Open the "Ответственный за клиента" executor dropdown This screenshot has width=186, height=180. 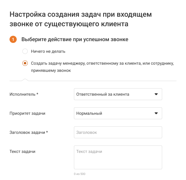click(x=113, y=94)
